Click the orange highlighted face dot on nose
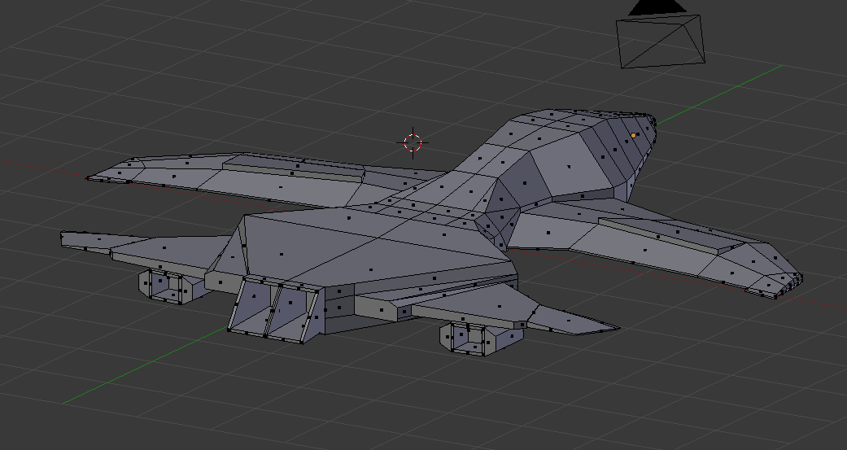The image size is (847, 450). pos(634,135)
